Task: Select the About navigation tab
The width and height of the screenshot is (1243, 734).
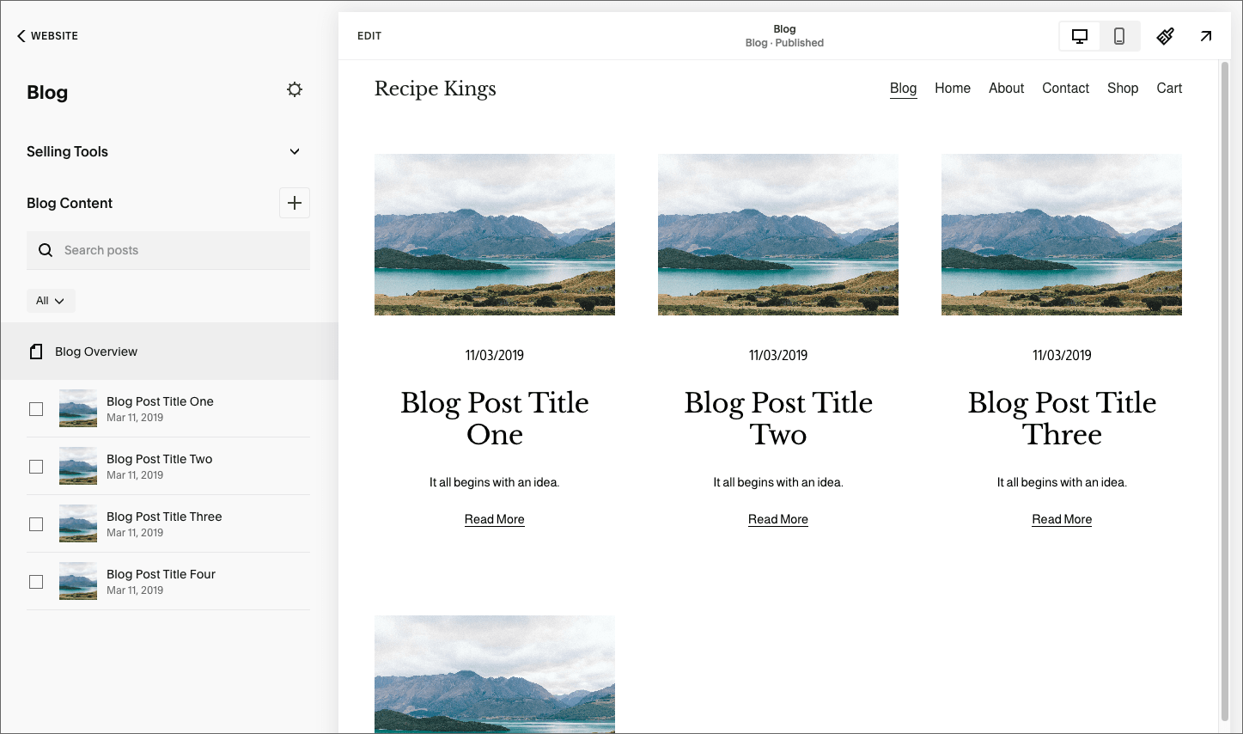Action: coord(1006,88)
